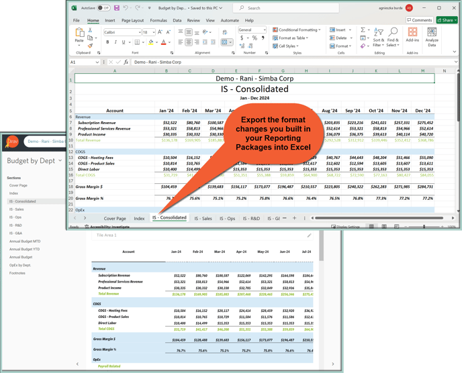462x373 pixels.
Task: Click Center align icon
Action: pos(189,42)
